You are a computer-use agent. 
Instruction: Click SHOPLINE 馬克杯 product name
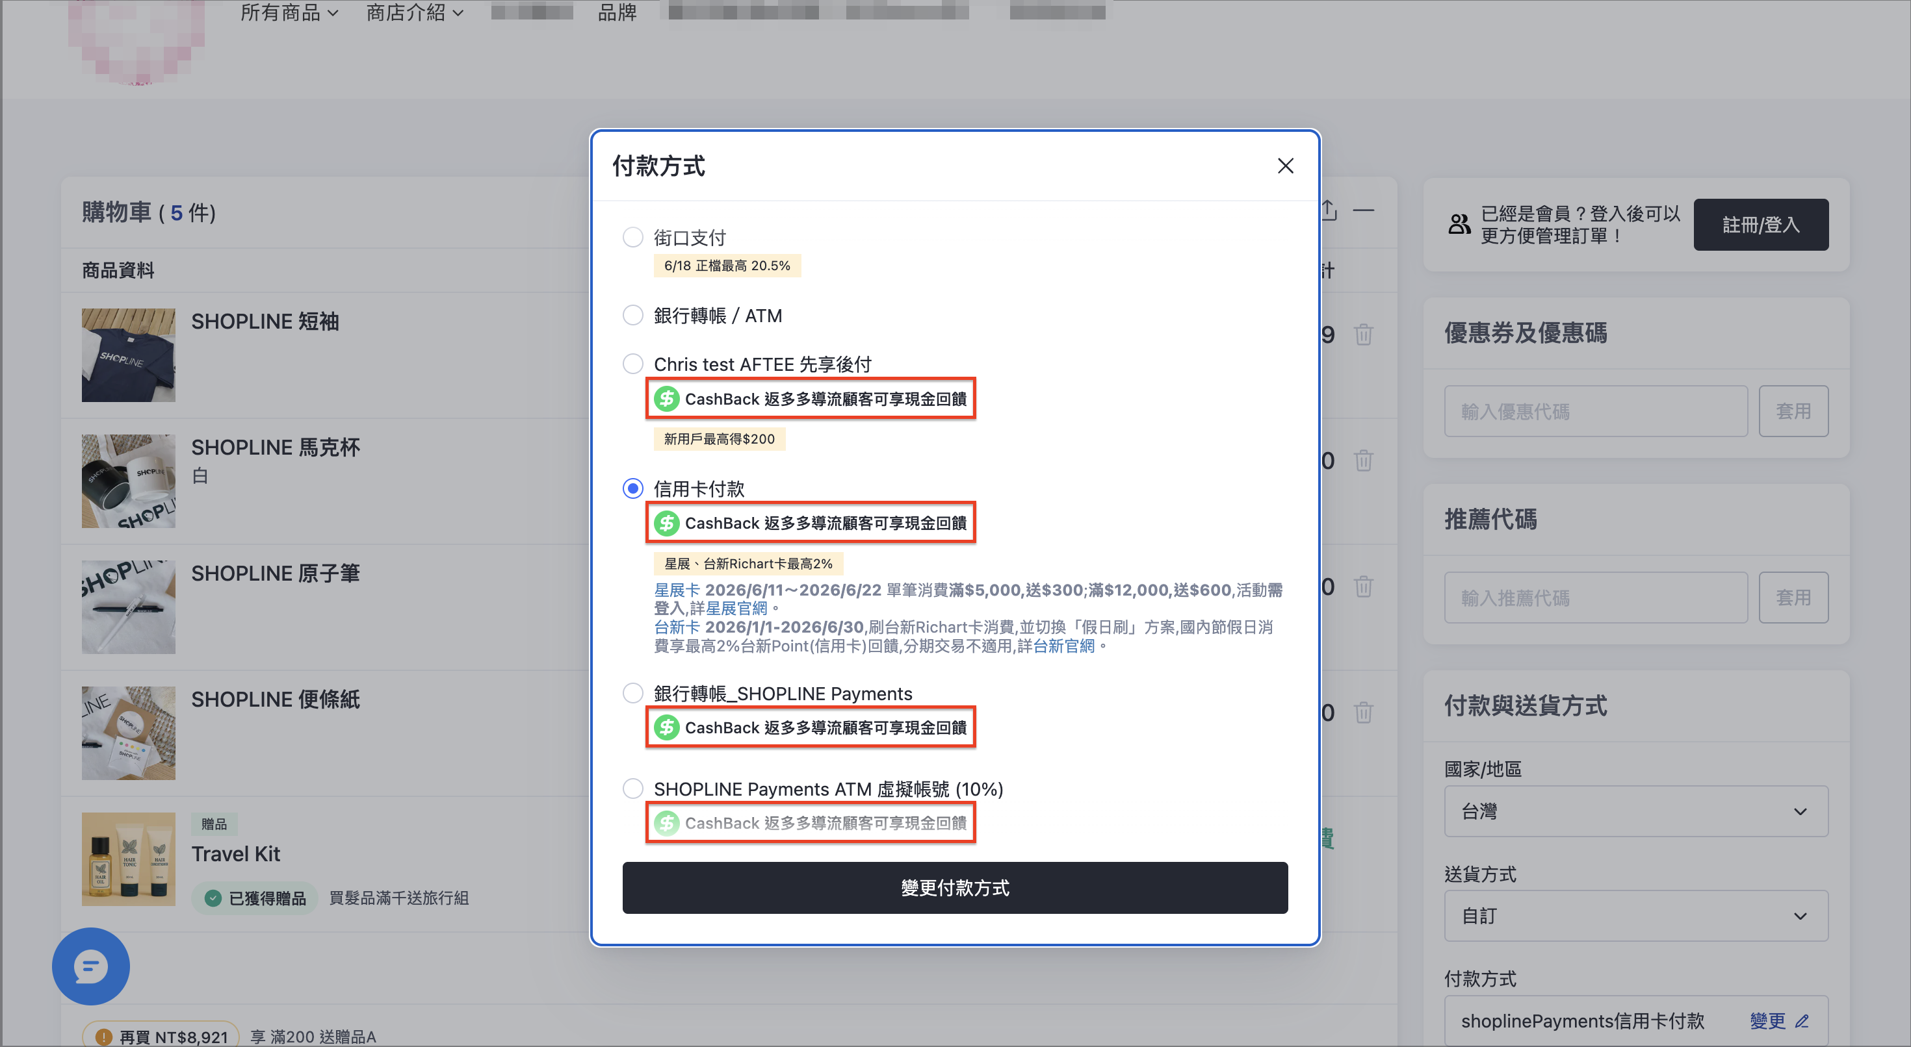pyautogui.click(x=275, y=447)
